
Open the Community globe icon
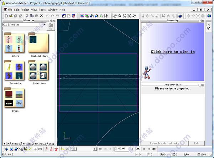[209, 16]
